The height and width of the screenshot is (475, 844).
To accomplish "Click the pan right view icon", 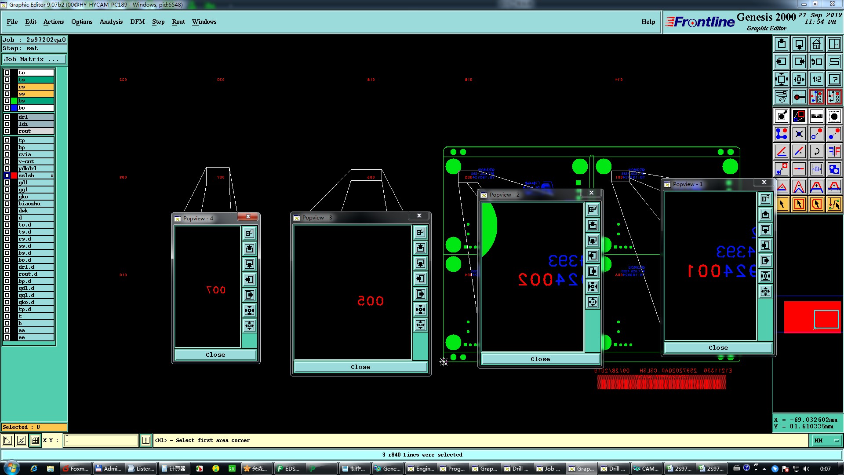I will point(799,62).
